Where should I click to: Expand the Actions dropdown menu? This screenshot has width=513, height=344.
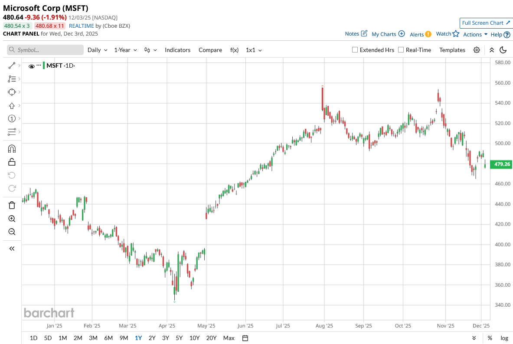(x=475, y=34)
